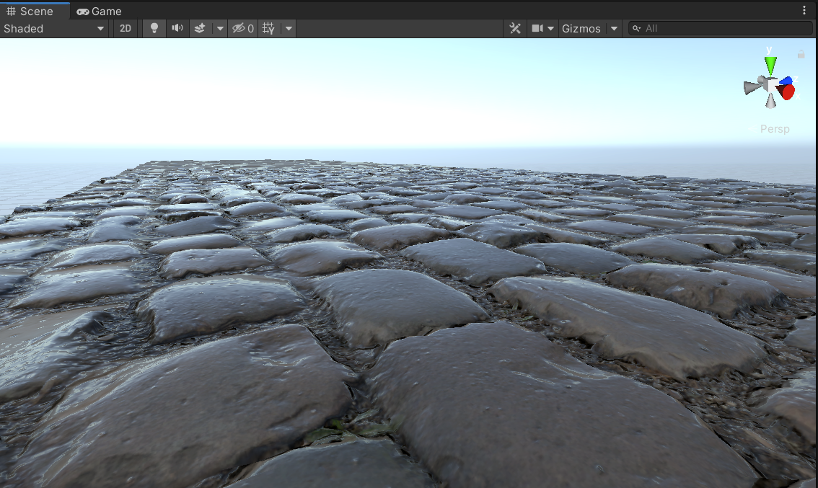818x488 pixels.
Task: Toggle 2D view mode
Action: 126,29
